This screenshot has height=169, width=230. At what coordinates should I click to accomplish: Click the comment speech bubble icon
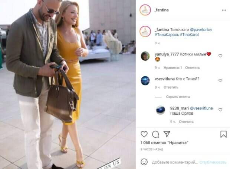155,134
